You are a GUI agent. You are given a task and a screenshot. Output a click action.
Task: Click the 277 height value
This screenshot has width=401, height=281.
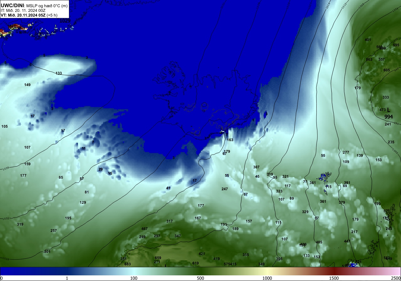(346, 152)
